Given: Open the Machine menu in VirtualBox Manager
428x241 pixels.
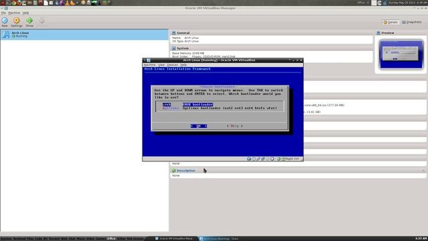Looking at the screenshot, I should (x=14, y=13).
